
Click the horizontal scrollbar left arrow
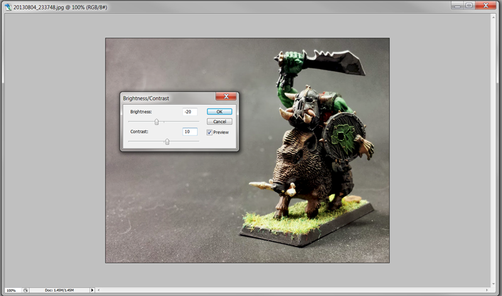99,290
